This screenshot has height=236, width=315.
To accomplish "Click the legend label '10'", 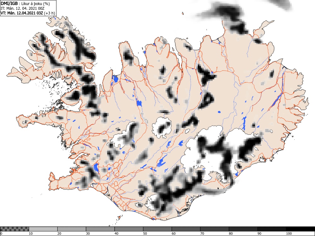I will pos(31,233).
